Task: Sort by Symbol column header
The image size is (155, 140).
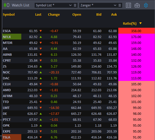Action: [9, 15]
